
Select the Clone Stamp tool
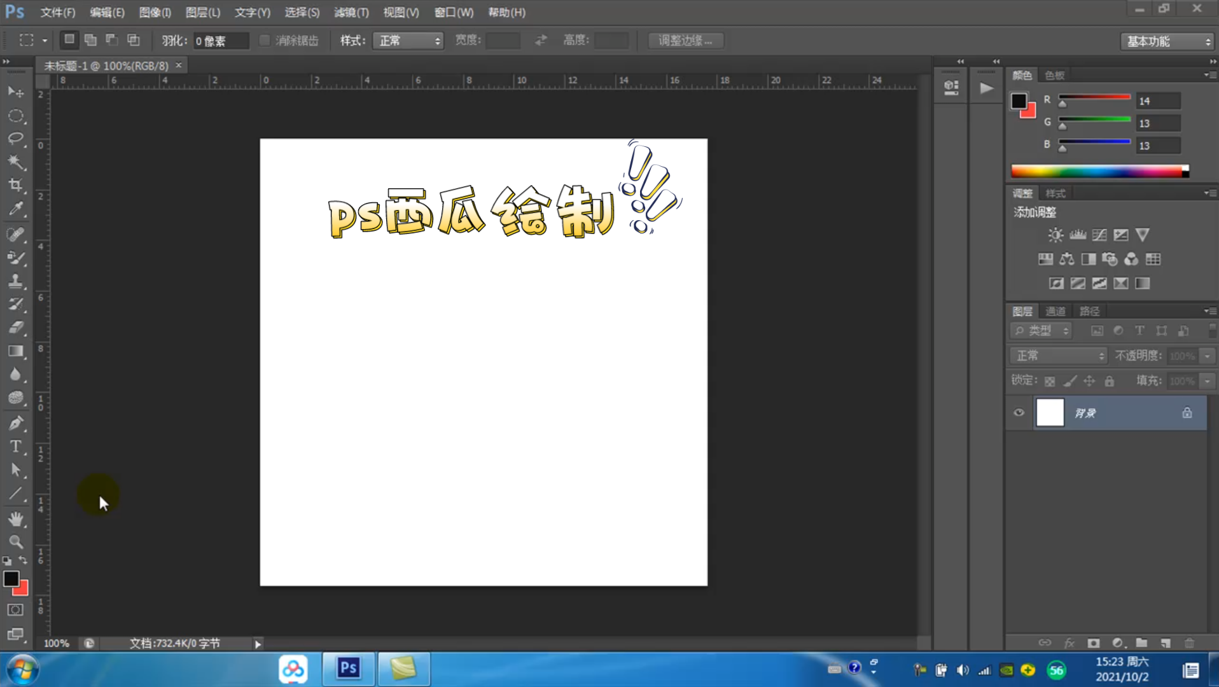pyautogui.click(x=16, y=281)
